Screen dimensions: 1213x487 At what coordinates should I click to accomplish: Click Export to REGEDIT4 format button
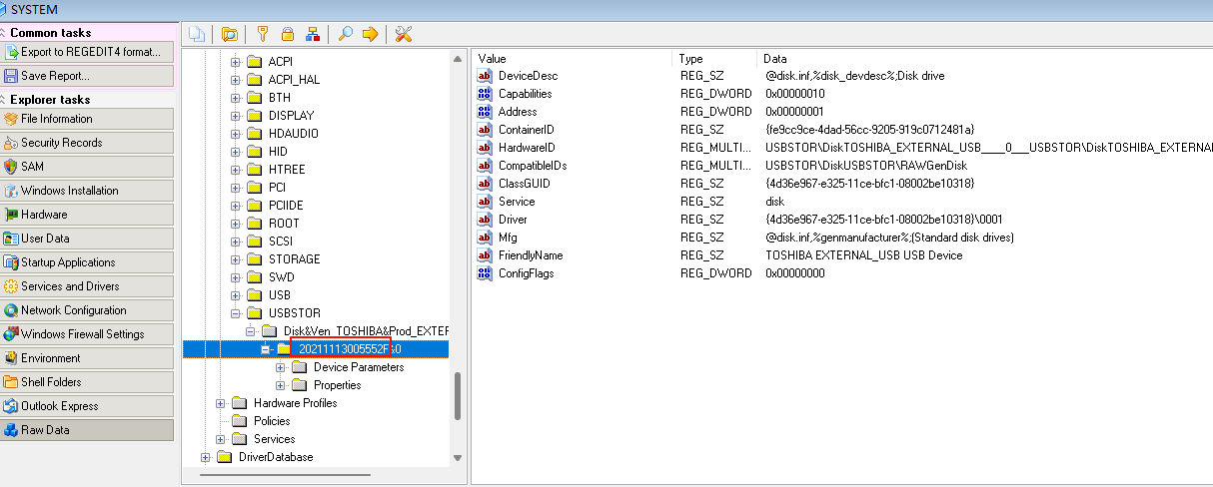88,52
